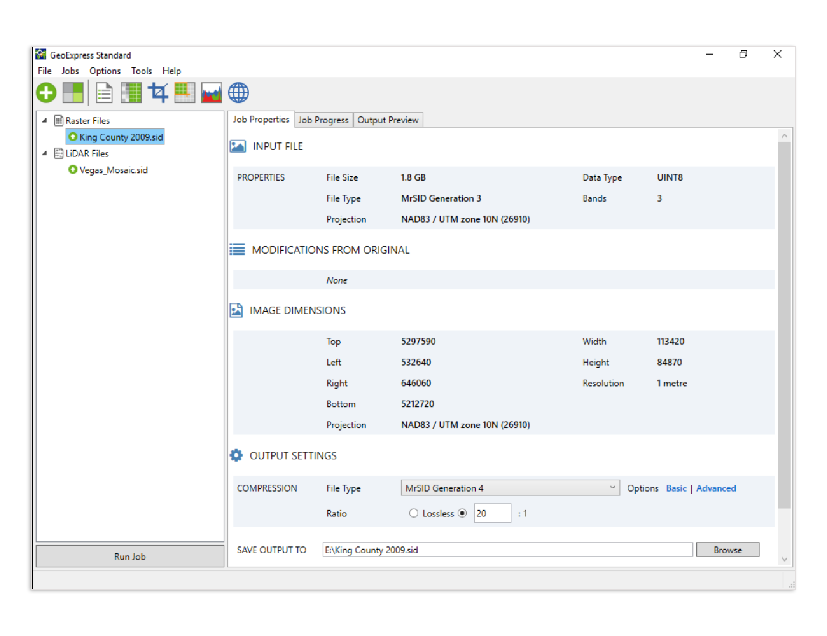Click the yellow-green grid tile icon

pos(185,93)
